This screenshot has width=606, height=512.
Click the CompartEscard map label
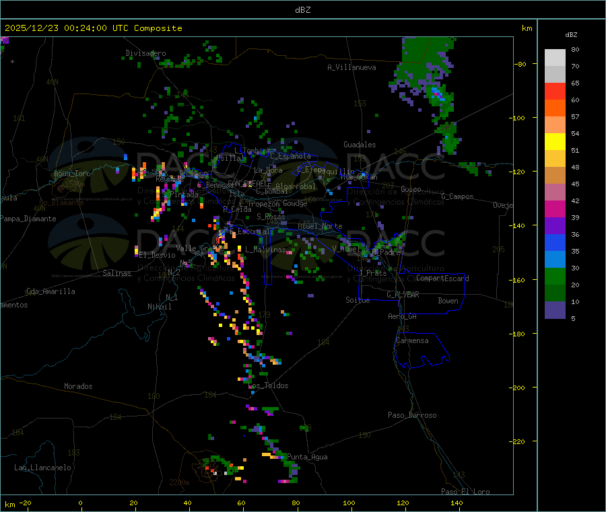(442, 279)
